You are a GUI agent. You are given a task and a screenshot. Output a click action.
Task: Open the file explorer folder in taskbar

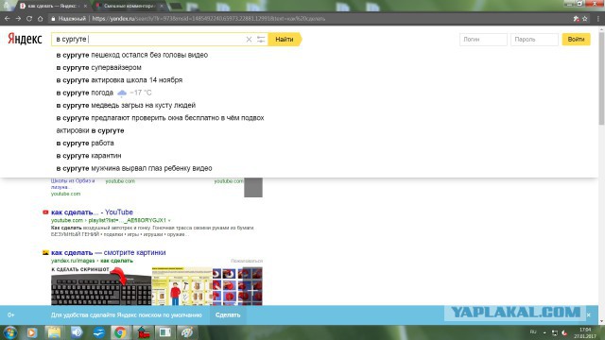[x=54, y=332]
